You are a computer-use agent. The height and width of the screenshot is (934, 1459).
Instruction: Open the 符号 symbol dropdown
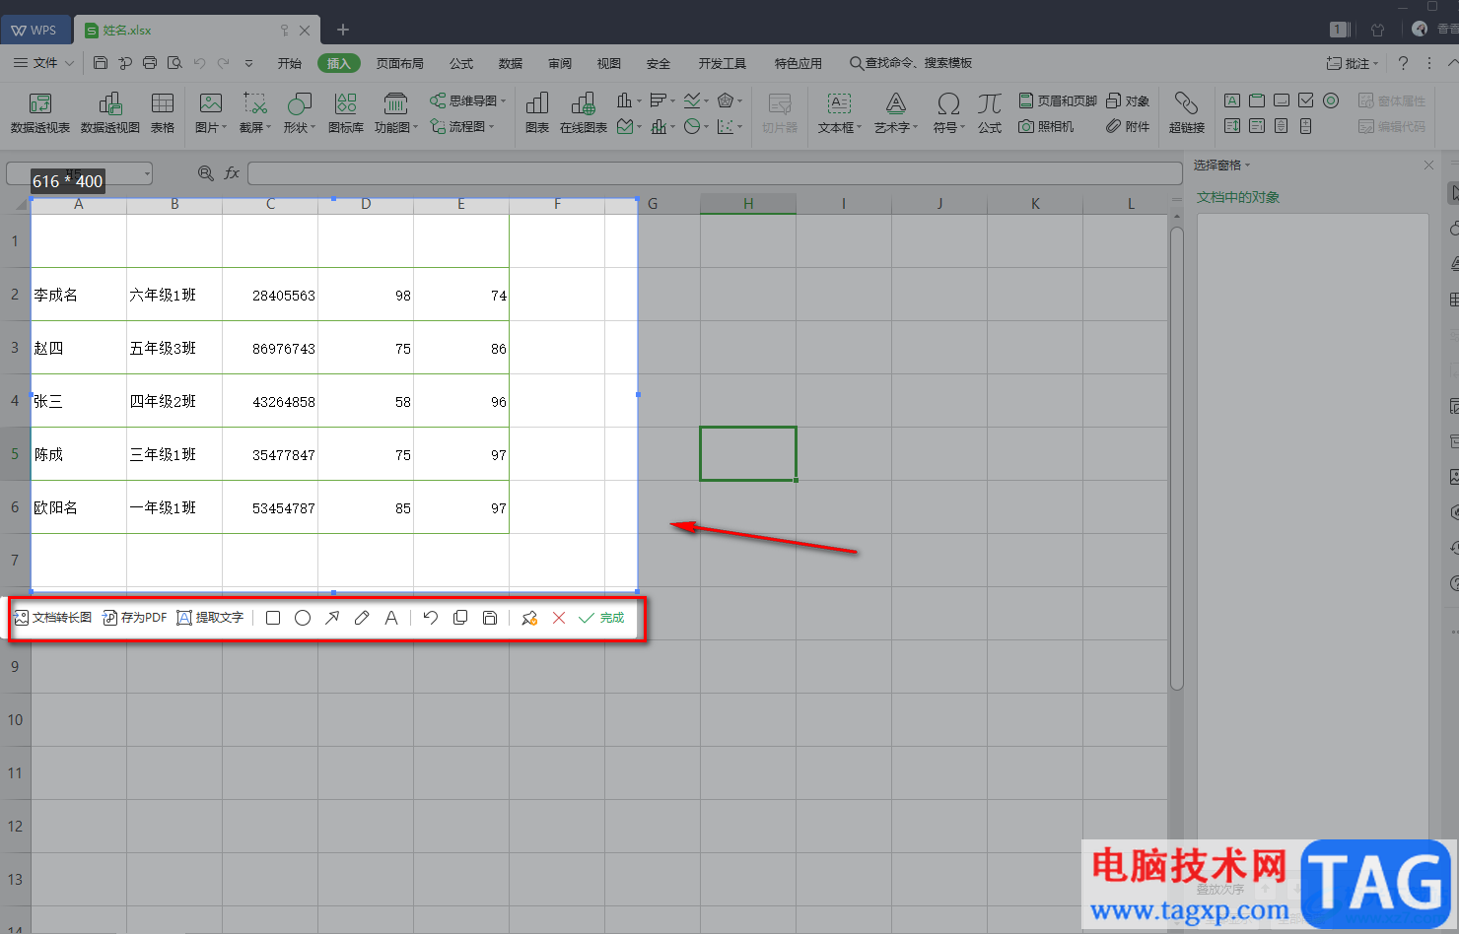[949, 112]
